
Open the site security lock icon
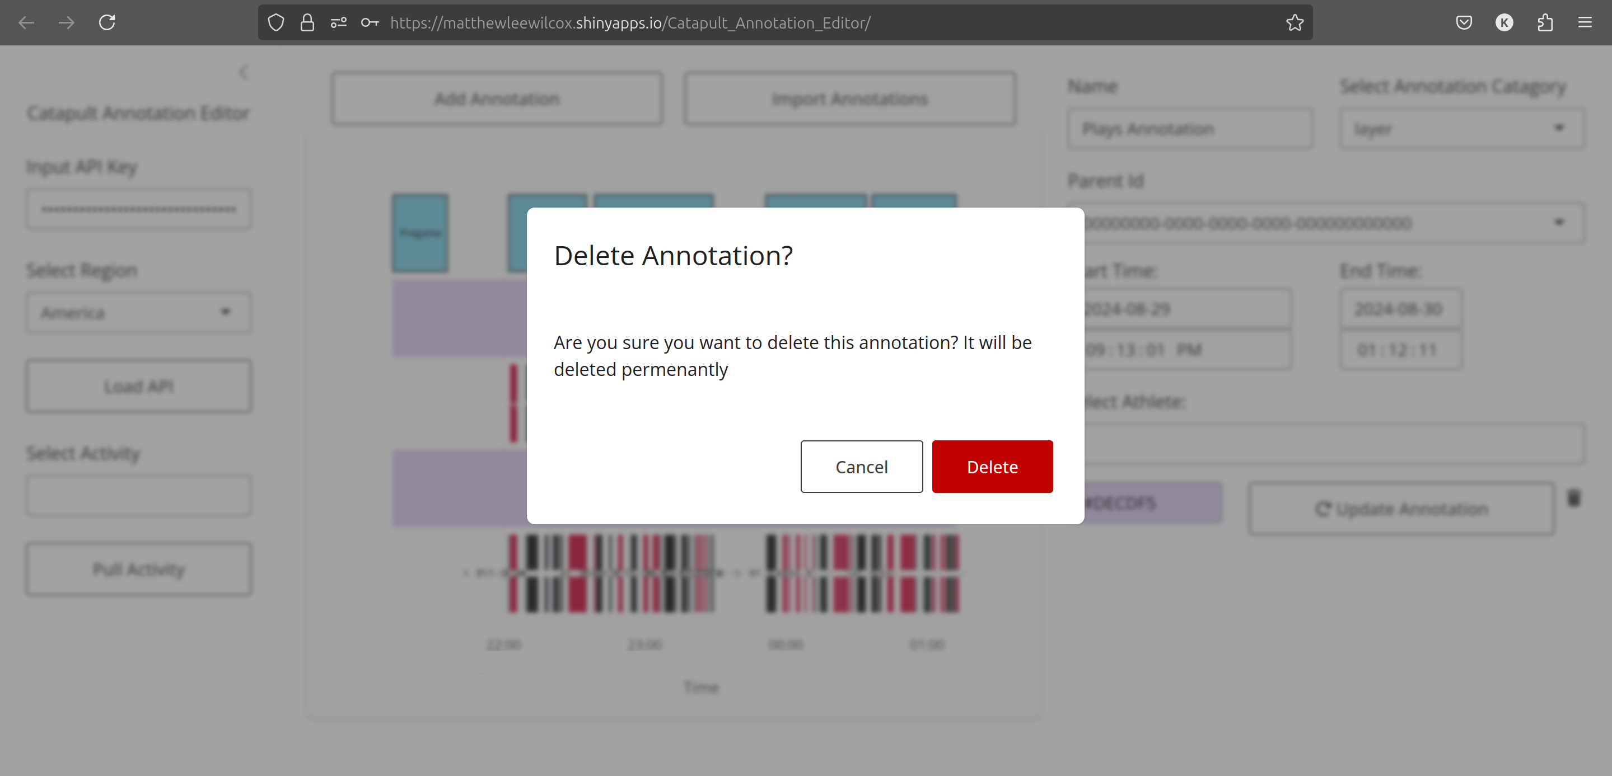pyautogui.click(x=307, y=22)
